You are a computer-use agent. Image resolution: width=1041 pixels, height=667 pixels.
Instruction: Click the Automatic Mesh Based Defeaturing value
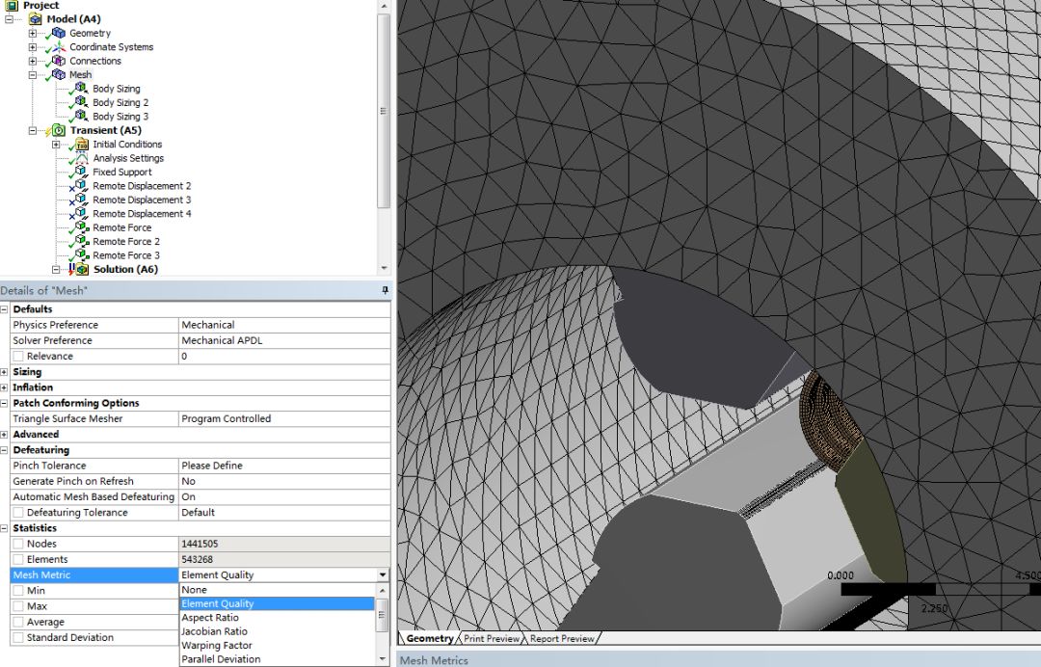coord(284,497)
